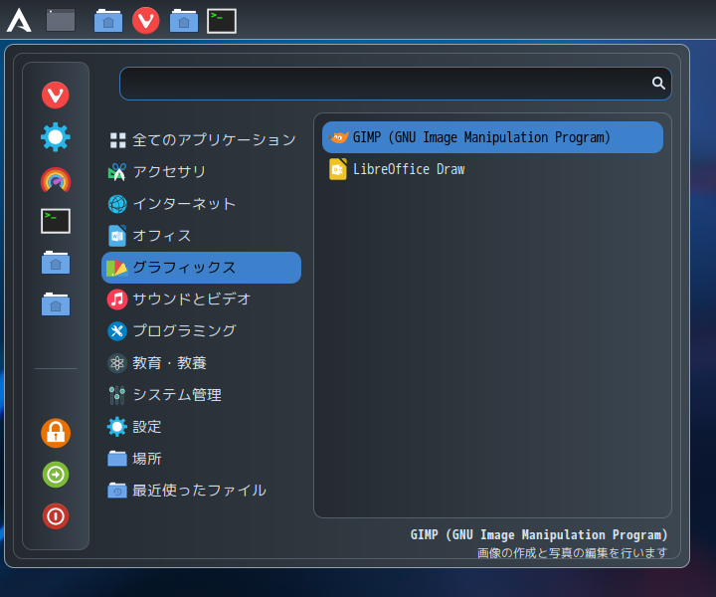Focus the application search field
The width and height of the screenshot is (716, 597).
click(x=395, y=84)
